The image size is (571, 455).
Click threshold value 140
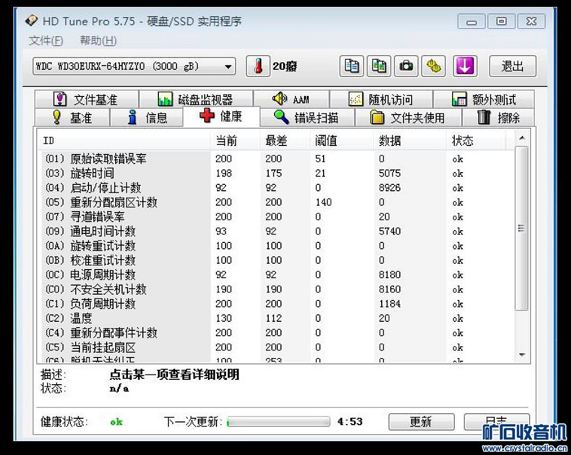pos(324,202)
